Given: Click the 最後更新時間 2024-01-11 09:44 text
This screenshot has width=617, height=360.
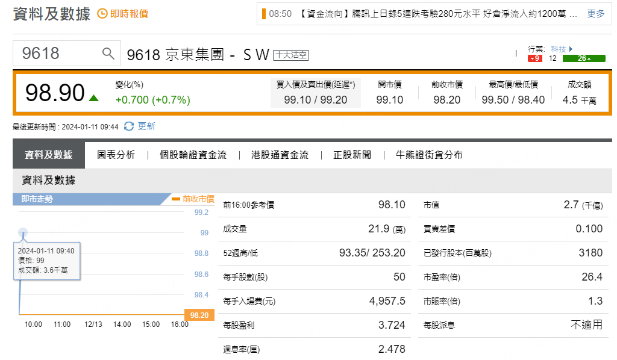Looking at the screenshot, I should tap(65, 126).
